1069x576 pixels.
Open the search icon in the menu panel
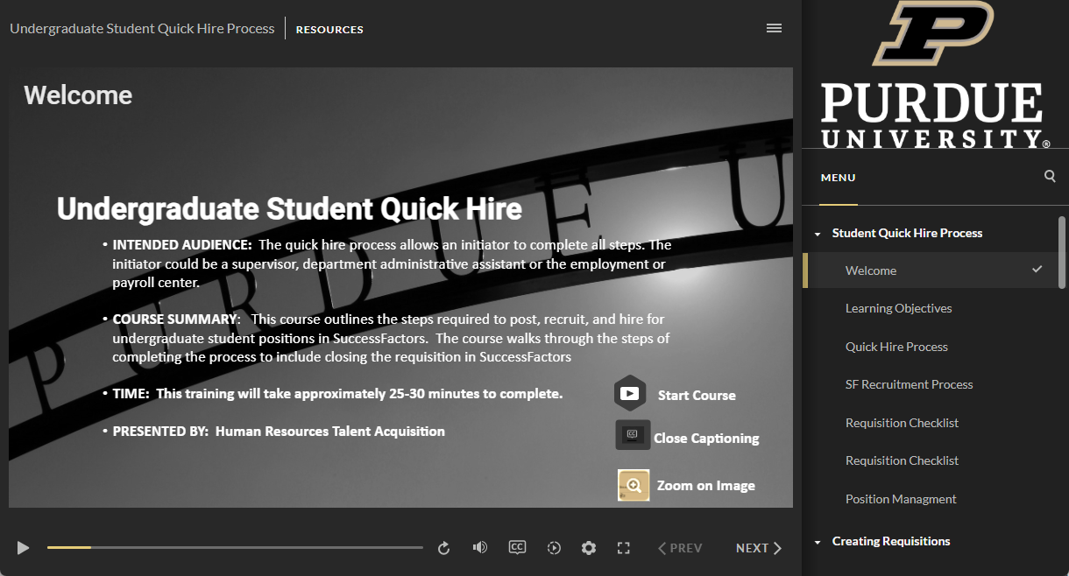pyautogui.click(x=1049, y=176)
